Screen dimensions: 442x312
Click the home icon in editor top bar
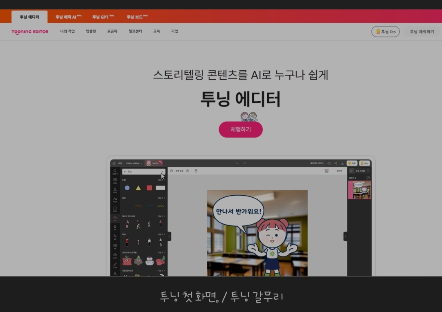point(114,163)
